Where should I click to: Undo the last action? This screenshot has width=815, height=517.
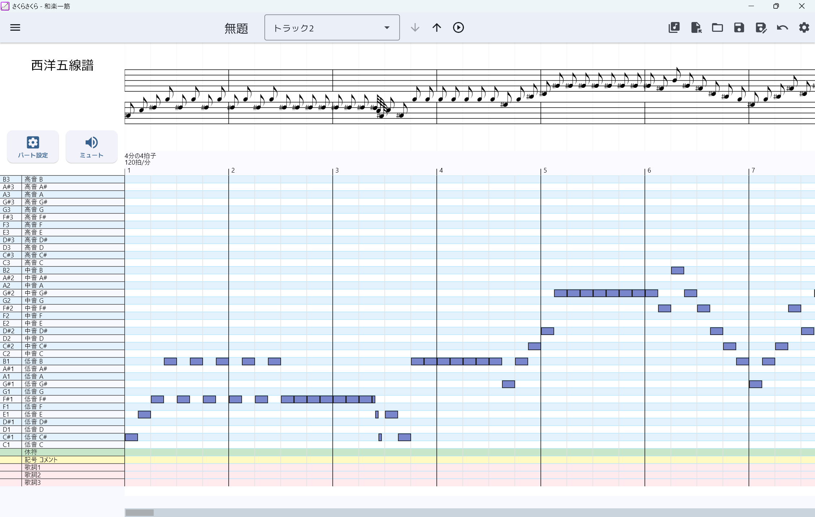point(782,27)
